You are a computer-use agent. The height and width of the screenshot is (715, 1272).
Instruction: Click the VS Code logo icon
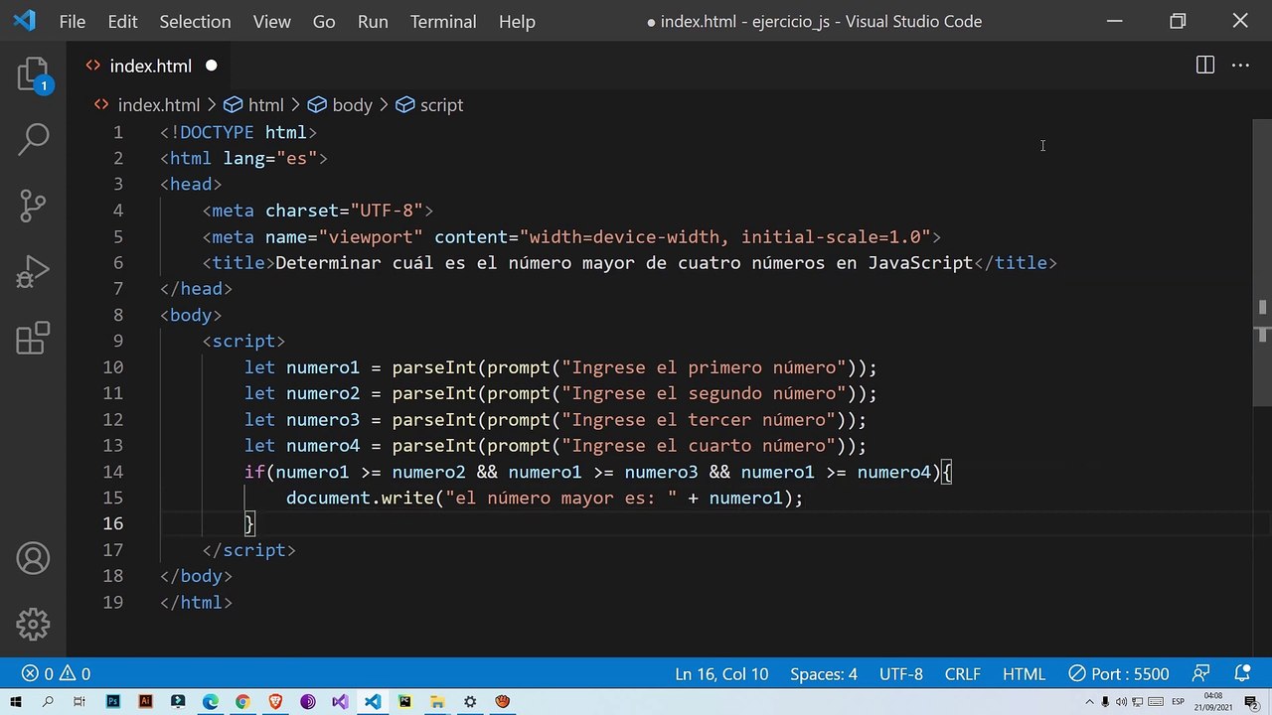pos(24,21)
